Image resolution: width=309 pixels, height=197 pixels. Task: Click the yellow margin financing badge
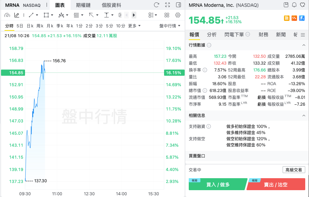point(286,18)
